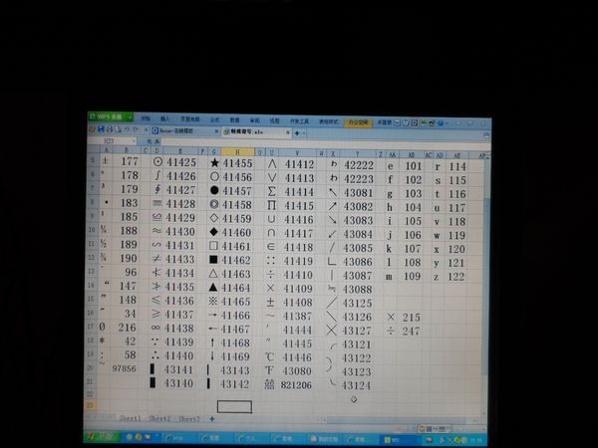This screenshot has height=448, width=598.
Task: Open the 插入 (Insert) ribbon tab
Action: tap(165, 118)
